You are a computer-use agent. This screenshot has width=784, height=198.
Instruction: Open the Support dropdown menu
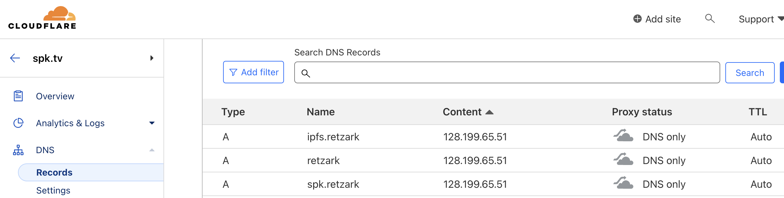pos(761,19)
